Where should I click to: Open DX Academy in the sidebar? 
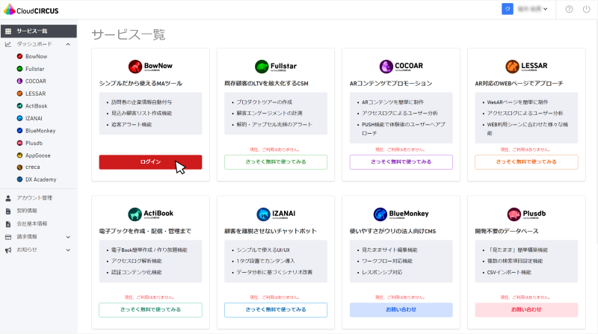click(x=41, y=179)
